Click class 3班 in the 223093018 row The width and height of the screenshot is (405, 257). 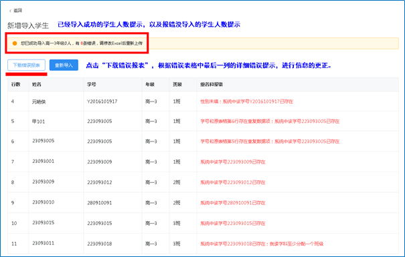point(177,244)
